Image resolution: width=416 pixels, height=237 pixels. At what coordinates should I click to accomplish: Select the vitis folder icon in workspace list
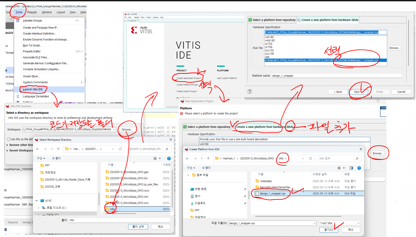107,209
